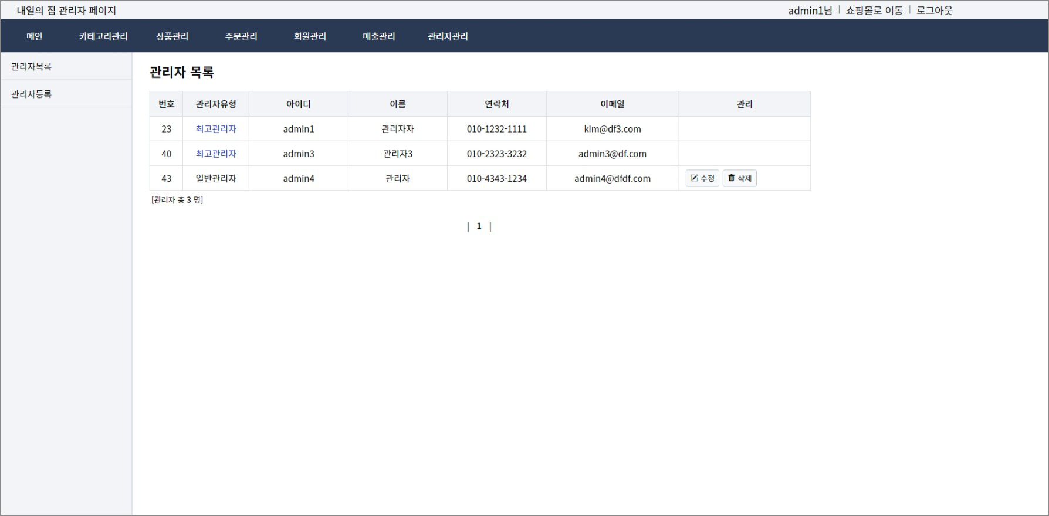Click email admin4@dfdf.com
The image size is (1049, 516).
pyautogui.click(x=613, y=178)
